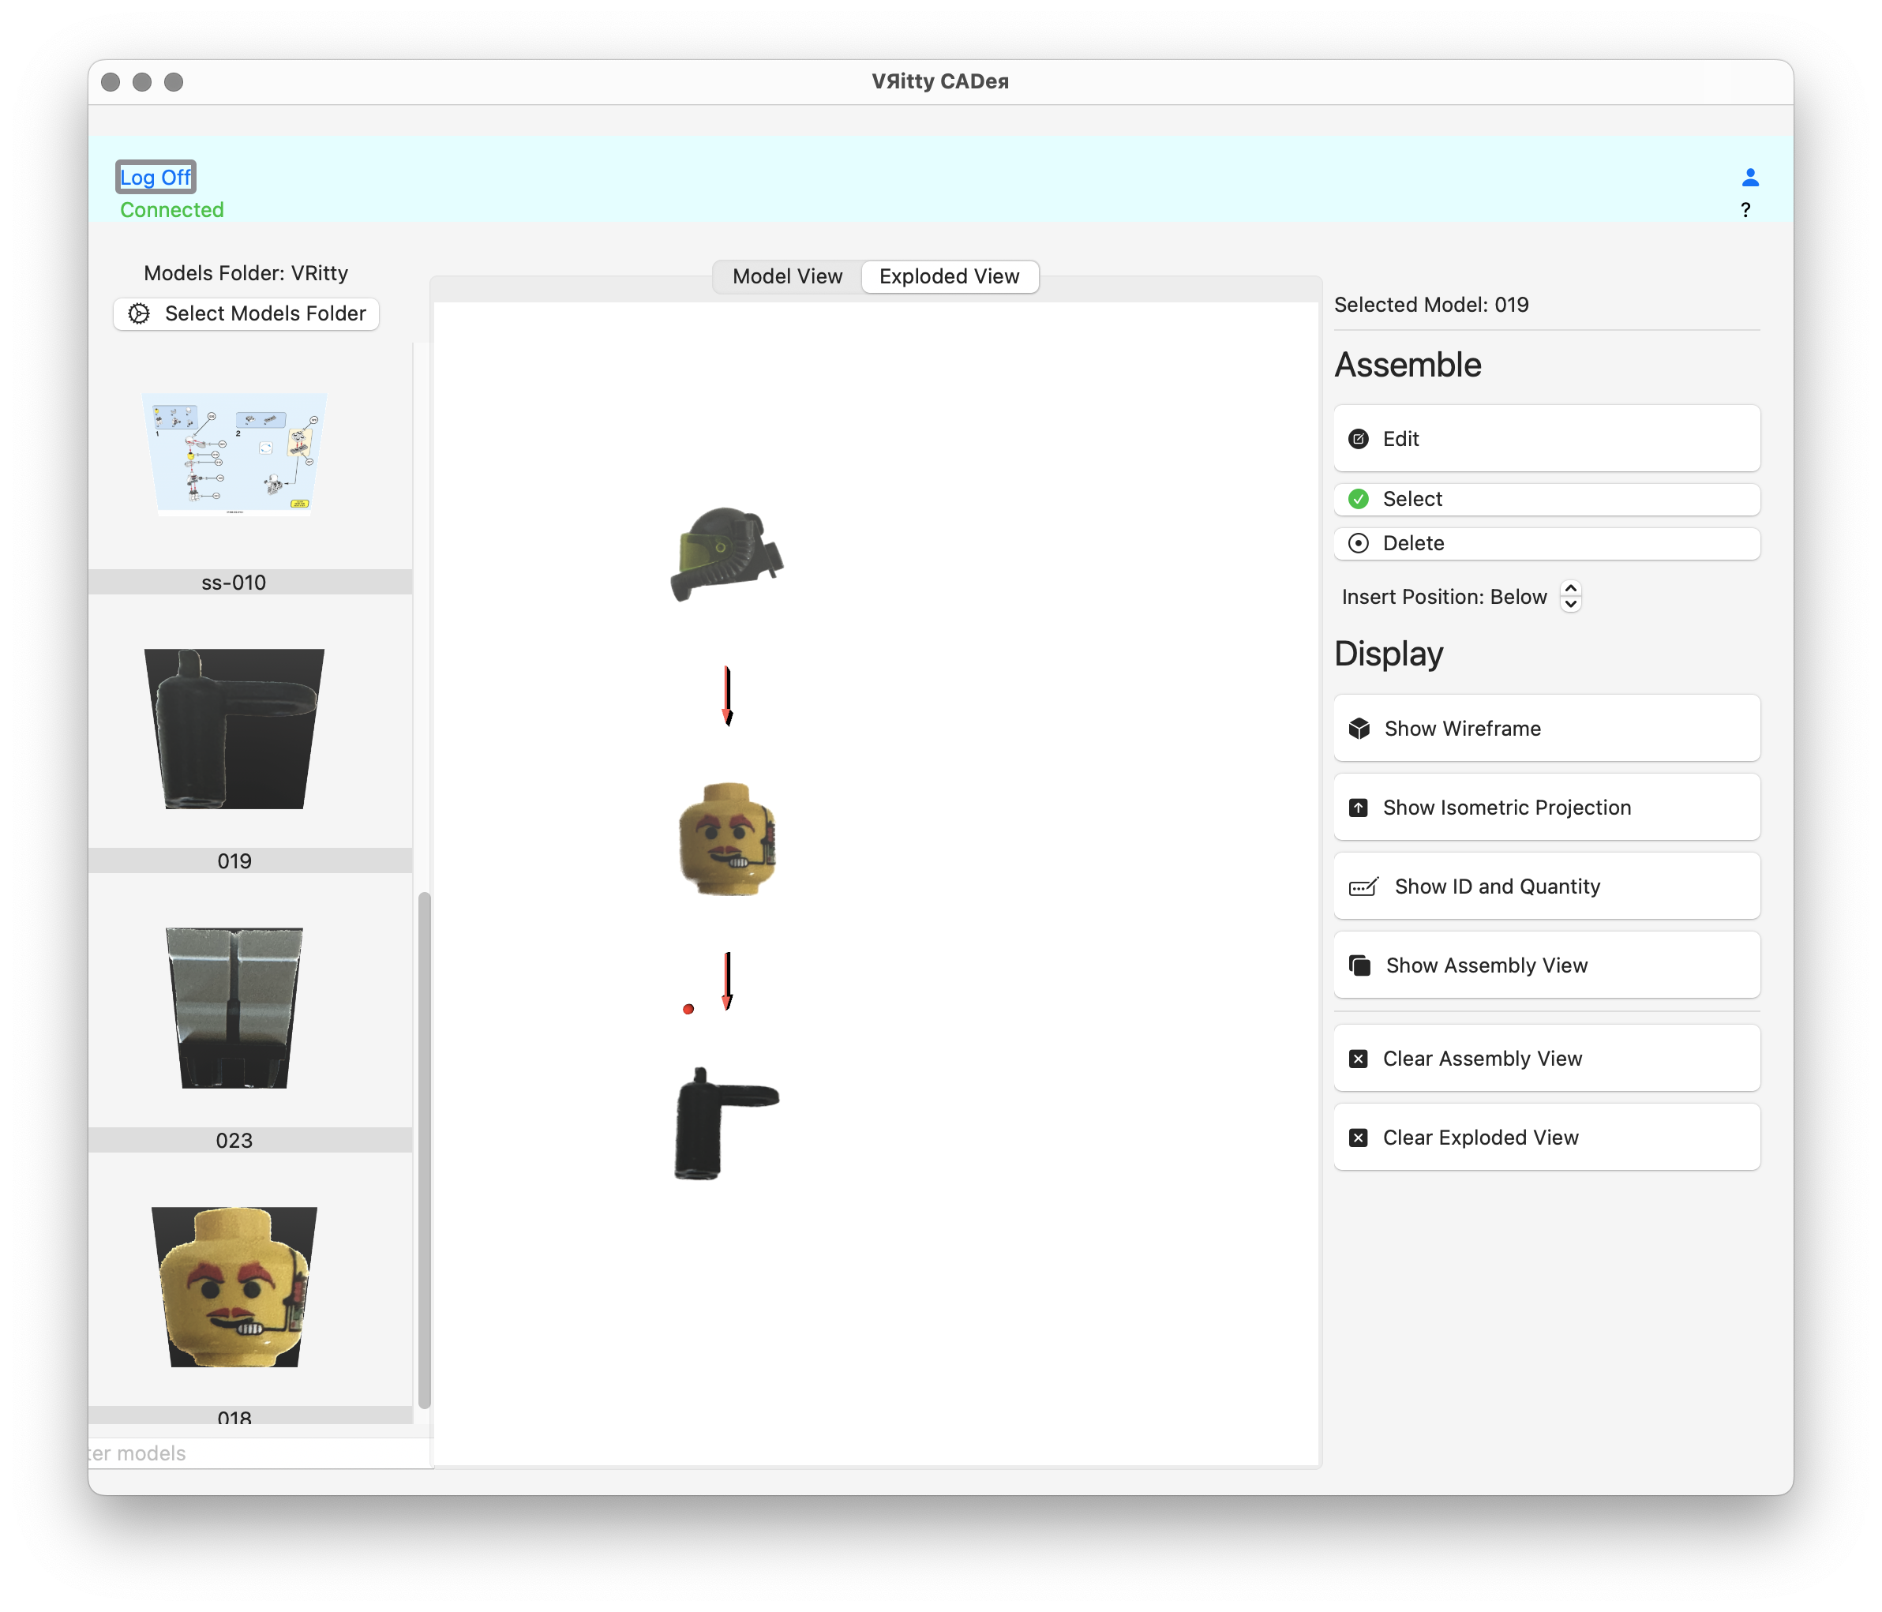
Task: Click the Clear Exploded View X icon
Action: pos(1358,1138)
